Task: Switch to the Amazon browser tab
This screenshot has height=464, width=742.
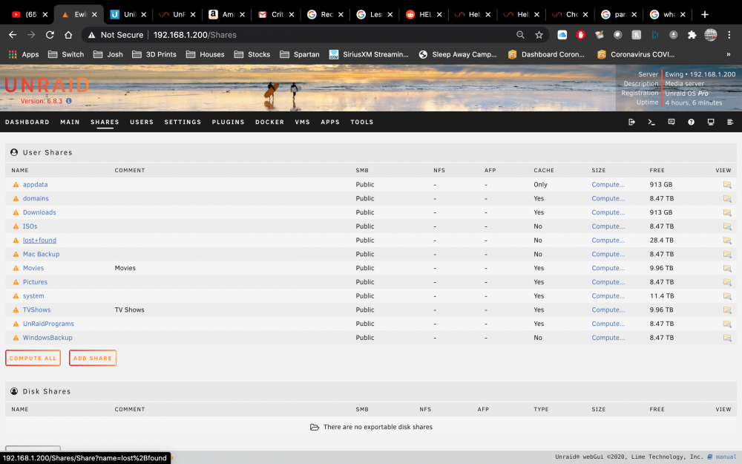Action: 227,15
